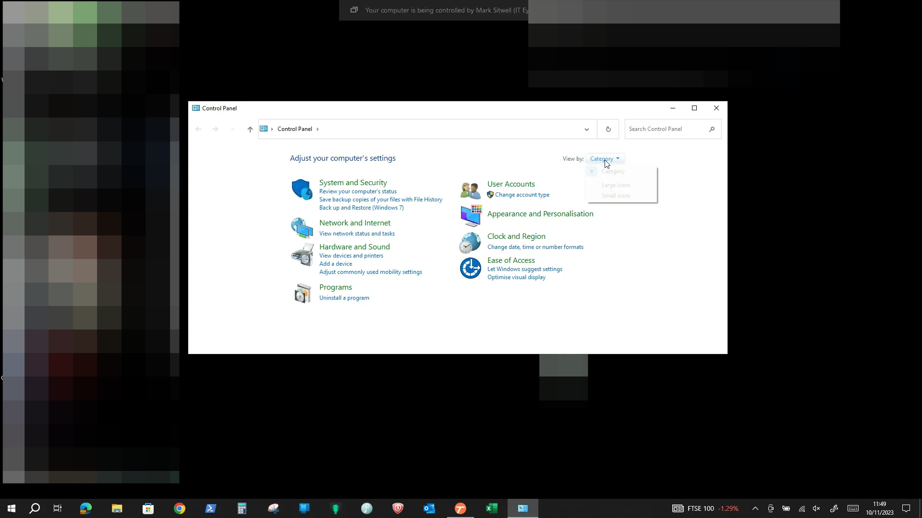The image size is (922, 518).
Task: Click Uninstall a program link
Action: pos(344,298)
